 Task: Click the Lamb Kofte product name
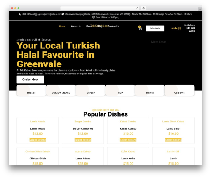pyautogui.click(x=128, y=159)
